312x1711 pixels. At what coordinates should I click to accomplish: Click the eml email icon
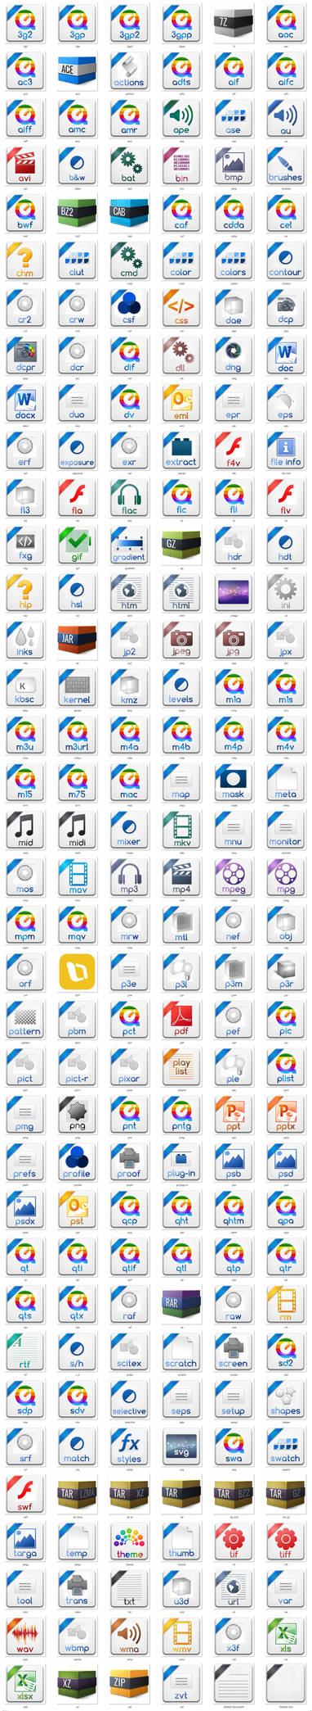pyautogui.click(x=181, y=404)
